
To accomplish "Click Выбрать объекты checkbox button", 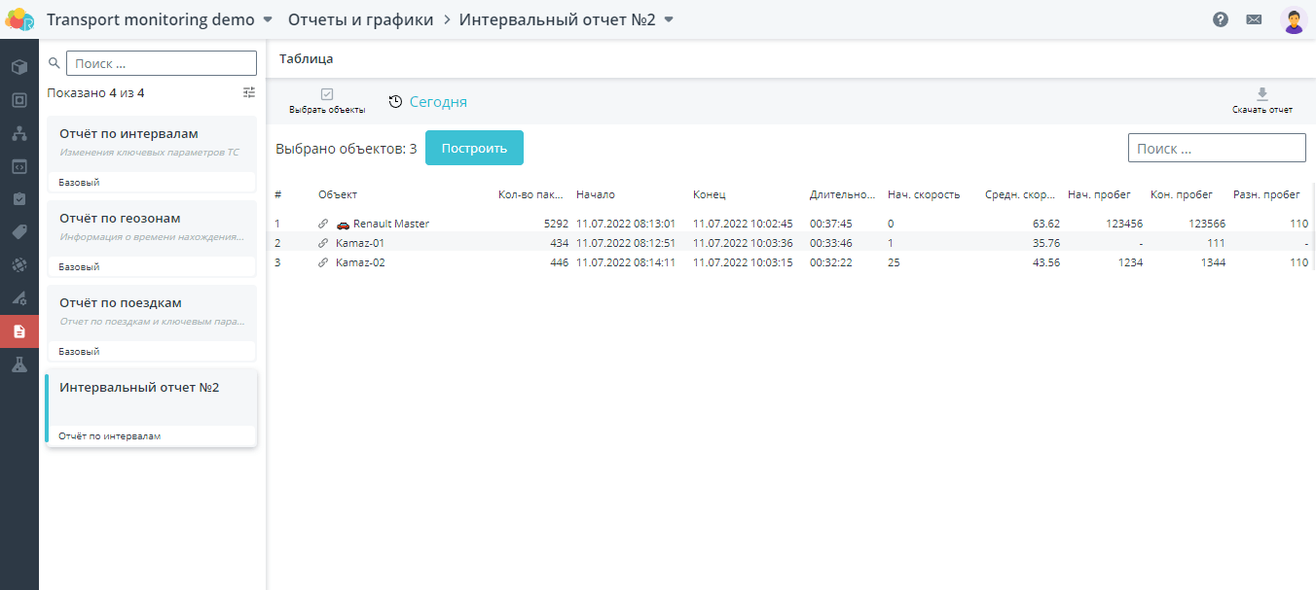I will coord(327,101).
